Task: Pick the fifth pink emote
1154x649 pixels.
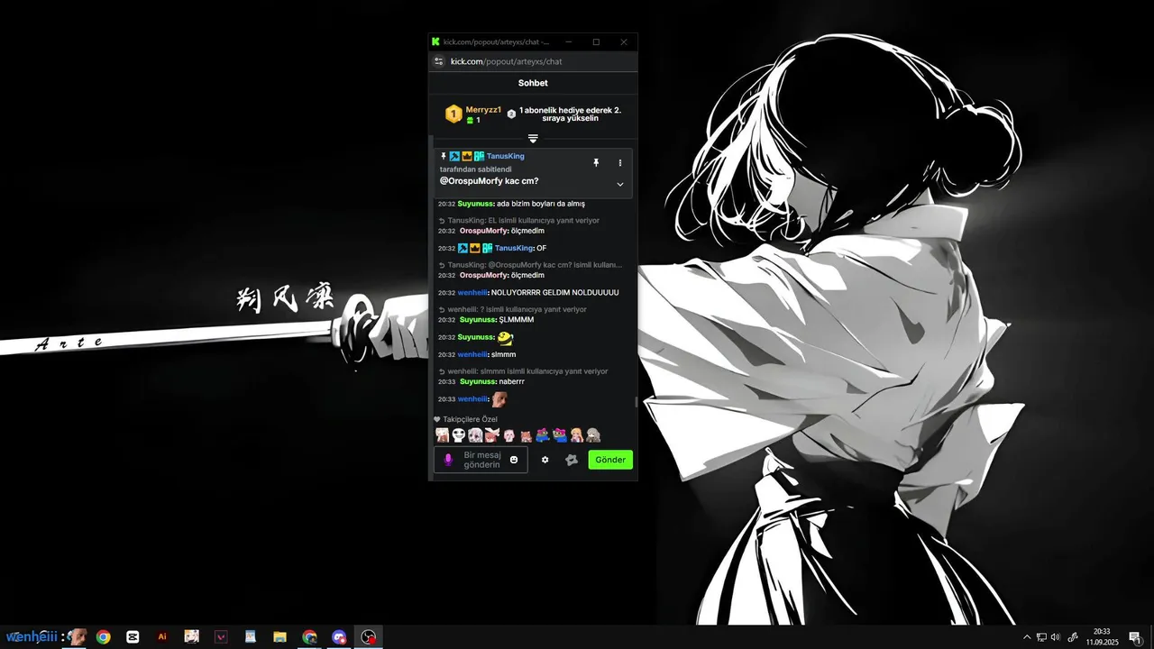Action: 508,435
